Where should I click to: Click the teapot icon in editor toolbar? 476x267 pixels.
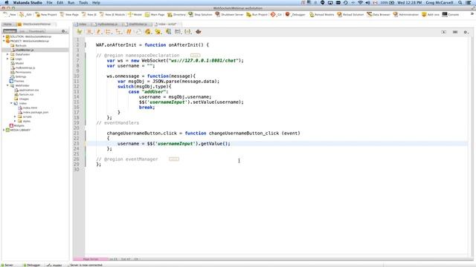coord(199,32)
